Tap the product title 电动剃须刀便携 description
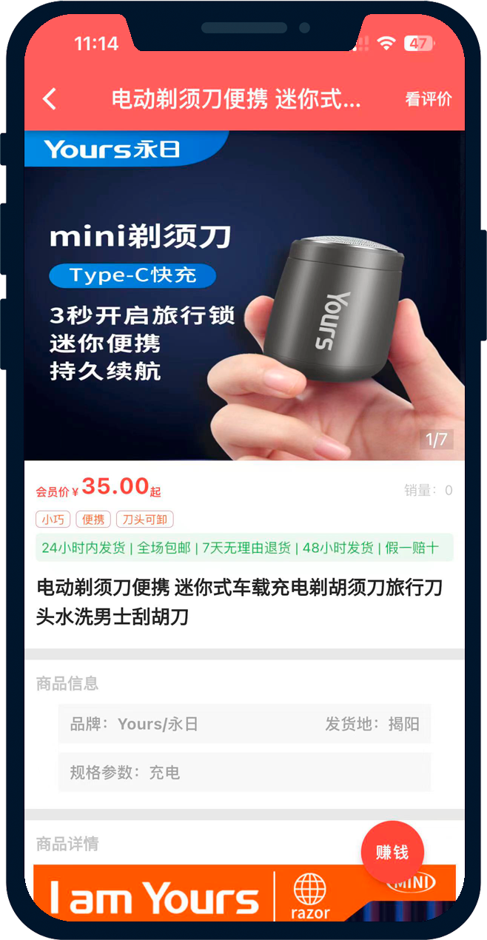Screen dimensions: 487x940 pos(239,602)
